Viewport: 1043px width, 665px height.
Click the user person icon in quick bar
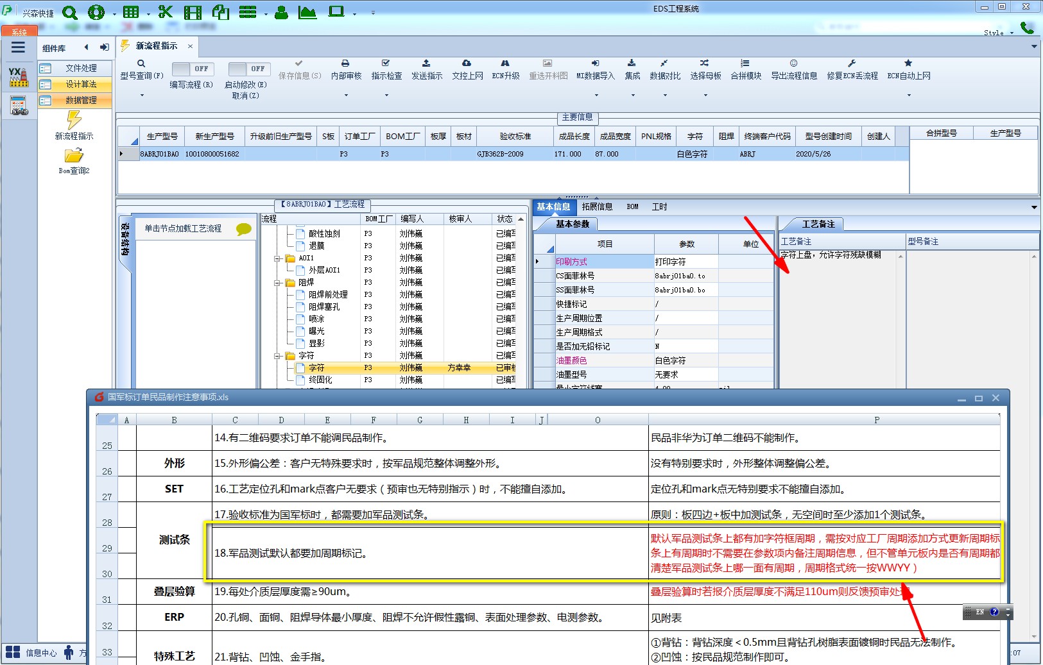(281, 12)
